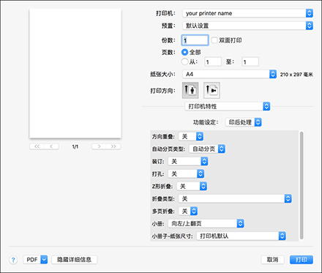Click the 份数 copies input field
This screenshot has width=322, height=273.
(x=195, y=40)
